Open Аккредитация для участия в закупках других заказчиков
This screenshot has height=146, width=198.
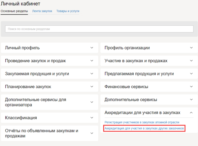coord(144,129)
